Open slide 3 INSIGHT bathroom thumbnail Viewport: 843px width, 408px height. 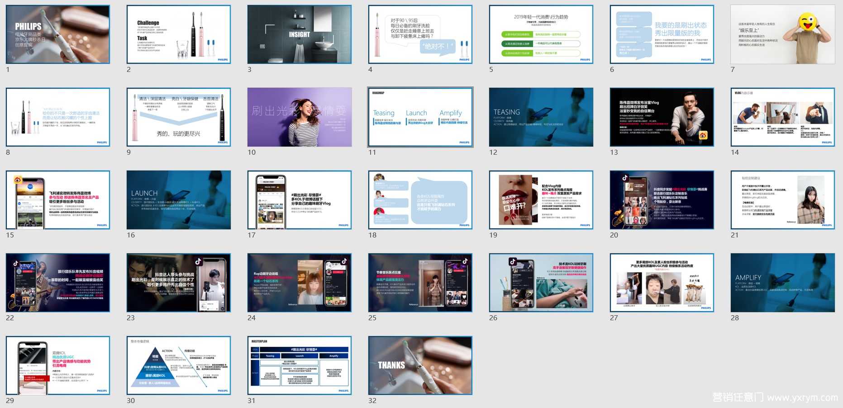(300, 34)
